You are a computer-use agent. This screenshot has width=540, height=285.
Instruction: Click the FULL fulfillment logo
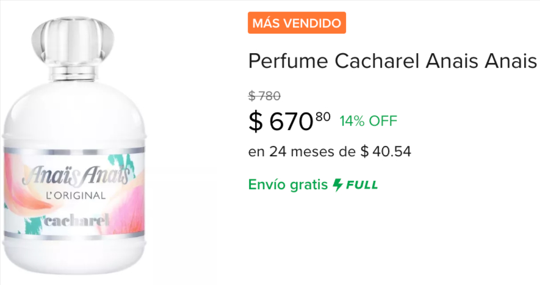362,185
